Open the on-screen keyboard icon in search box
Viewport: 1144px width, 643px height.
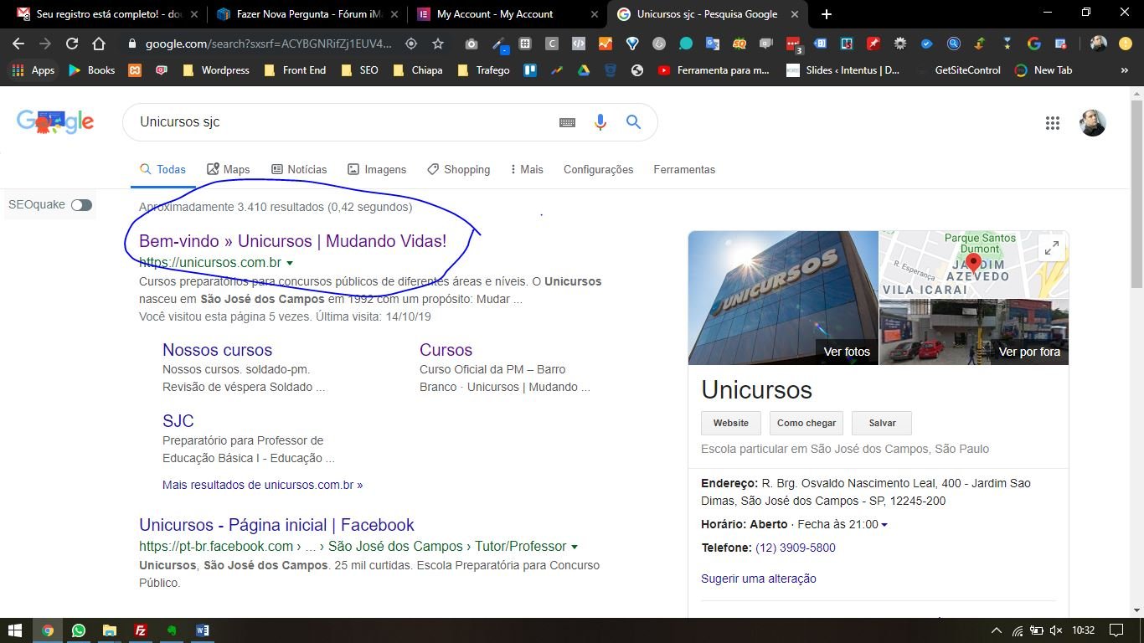(x=567, y=122)
